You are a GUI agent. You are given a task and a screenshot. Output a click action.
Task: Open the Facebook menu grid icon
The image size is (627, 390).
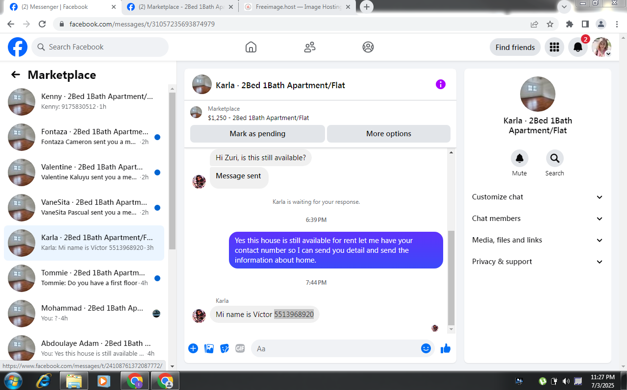pos(554,47)
